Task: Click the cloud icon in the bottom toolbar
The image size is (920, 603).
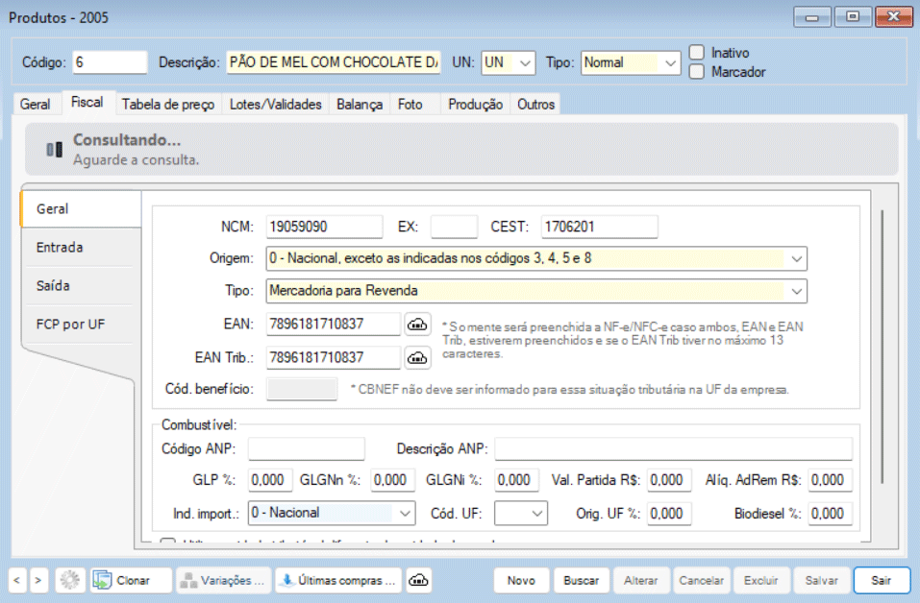Action: tap(418, 580)
